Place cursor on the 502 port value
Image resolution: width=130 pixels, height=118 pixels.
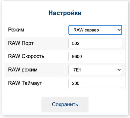click(x=76, y=44)
